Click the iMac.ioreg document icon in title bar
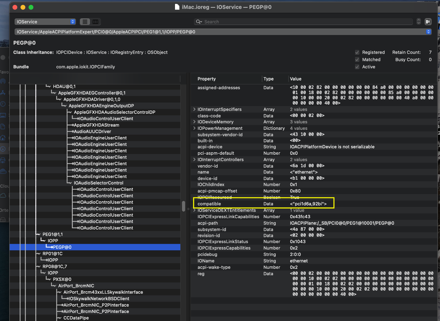Screen dimensions: 440x321 tap(177, 7)
